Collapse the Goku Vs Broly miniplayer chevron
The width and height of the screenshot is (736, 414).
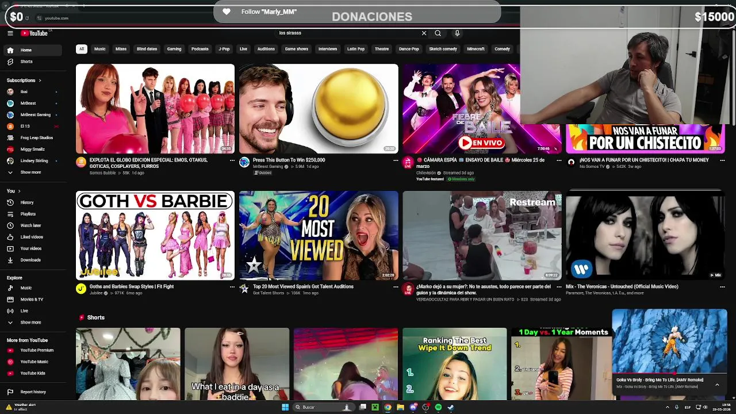[717, 384]
